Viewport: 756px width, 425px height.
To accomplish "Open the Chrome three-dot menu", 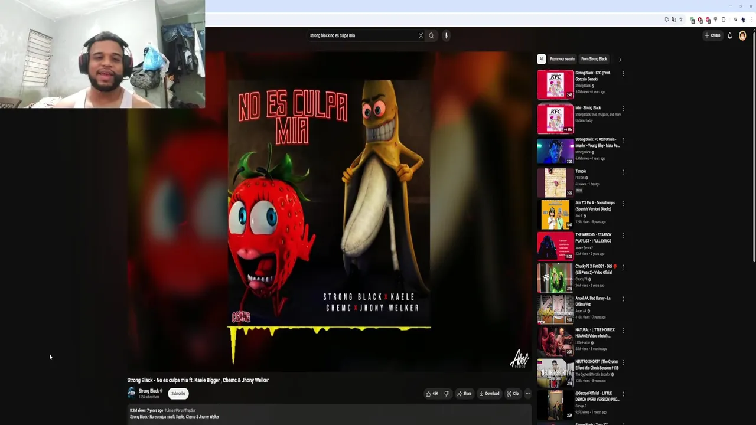I will (x=751, y=19).
